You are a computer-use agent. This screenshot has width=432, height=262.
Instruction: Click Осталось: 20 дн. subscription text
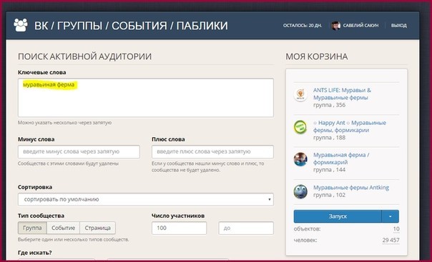[x=303, y=26]
